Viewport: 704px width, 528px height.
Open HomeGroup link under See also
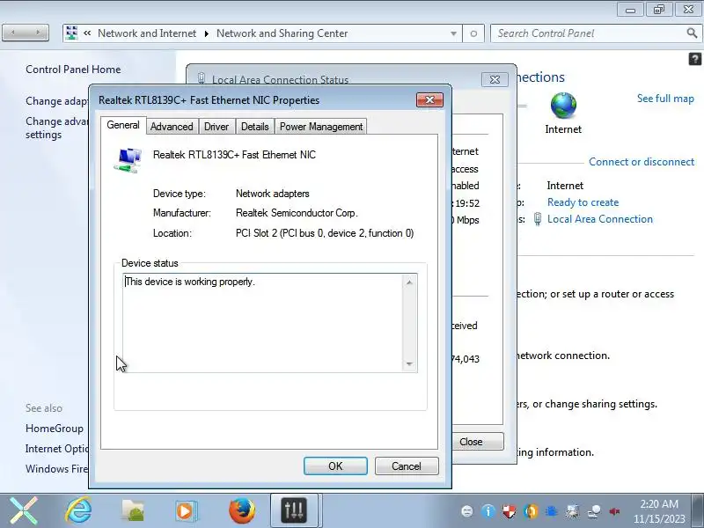coord(55,429)
